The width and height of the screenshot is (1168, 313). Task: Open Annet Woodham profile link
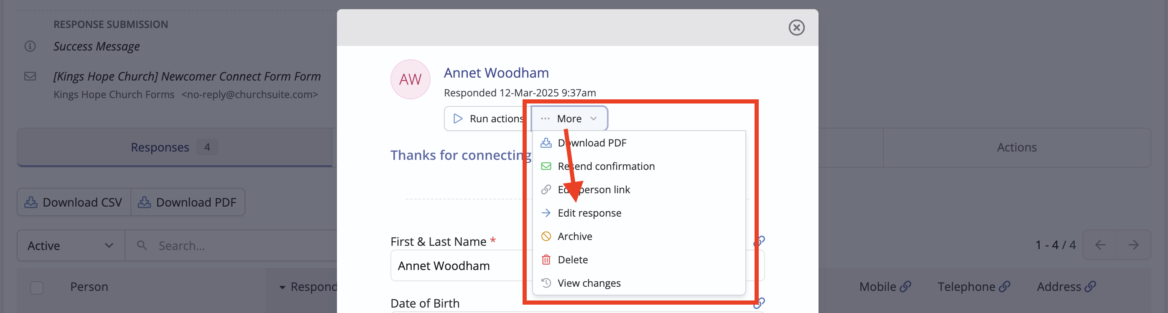point(496,73)
